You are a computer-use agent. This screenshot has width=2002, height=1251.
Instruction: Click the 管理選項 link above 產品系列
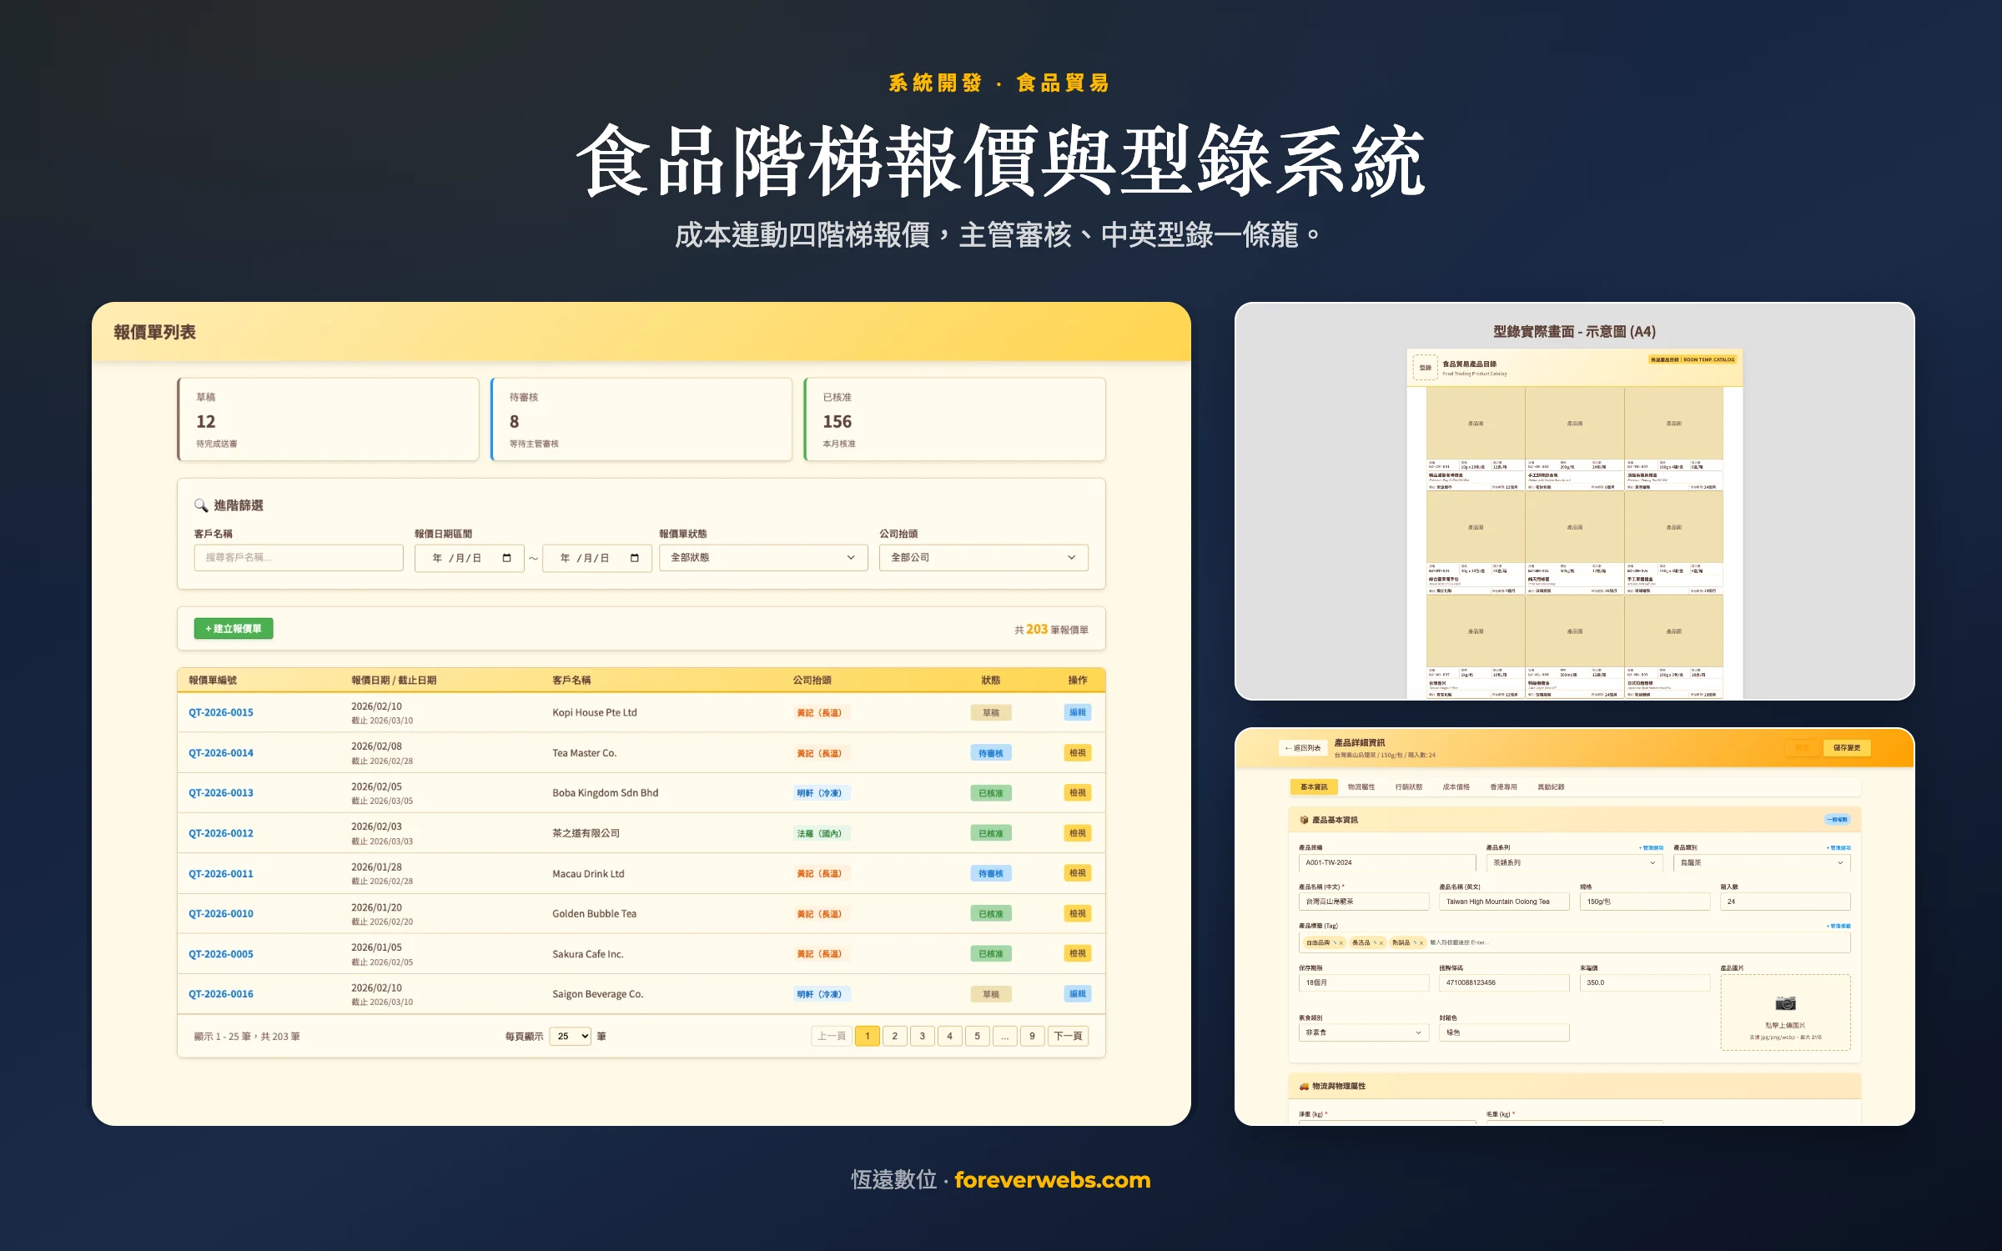tap(1651, 847)
